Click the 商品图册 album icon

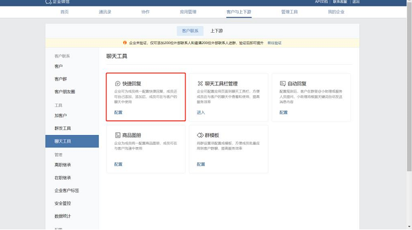click(118, 135)
